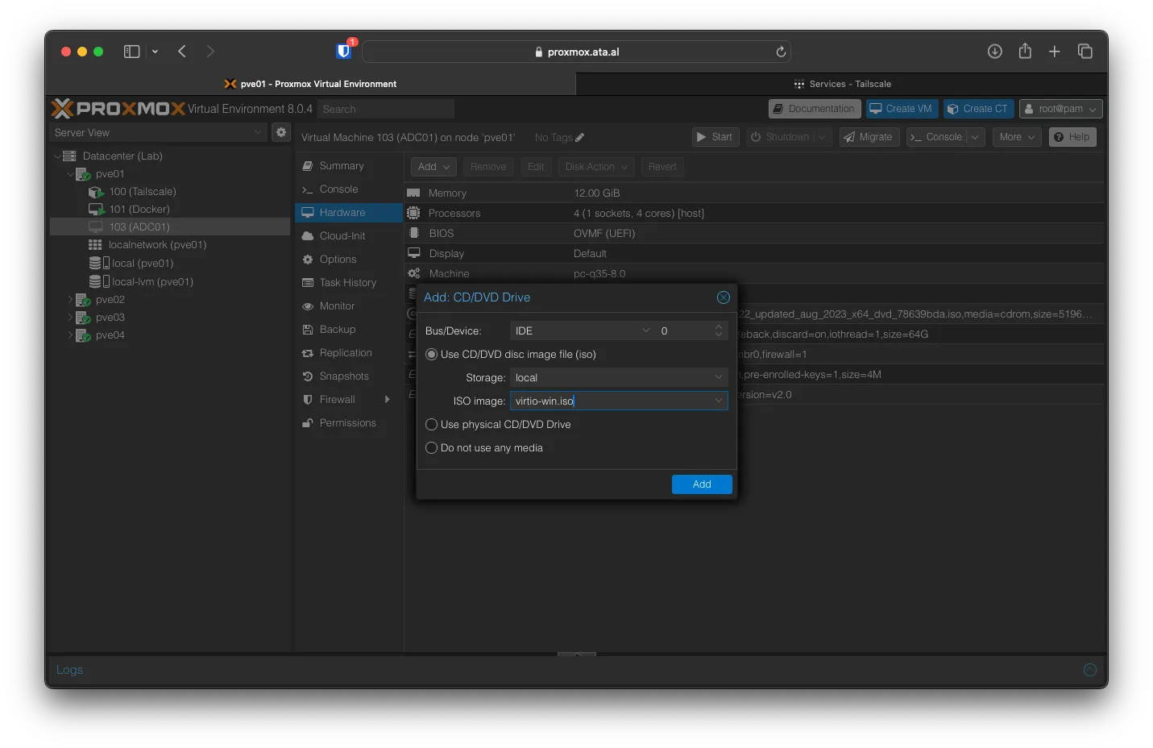Open the Replication section
The image size is (1153, 748).
(349, 353)
